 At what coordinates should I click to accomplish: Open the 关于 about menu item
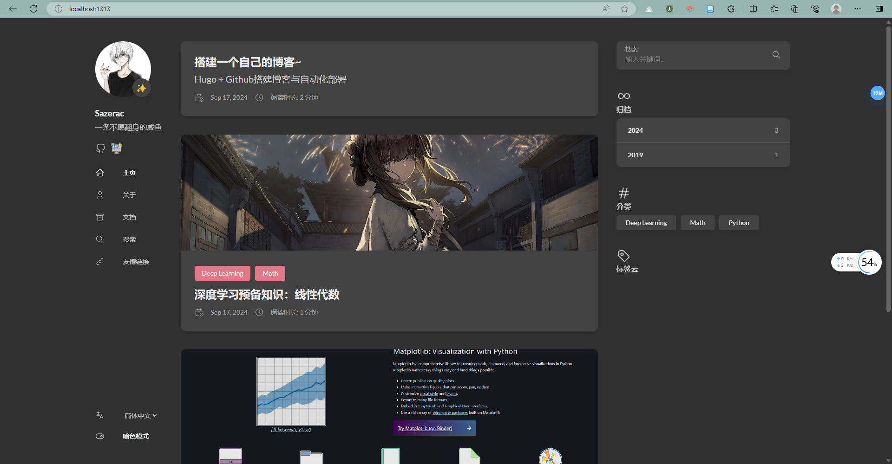129,195
